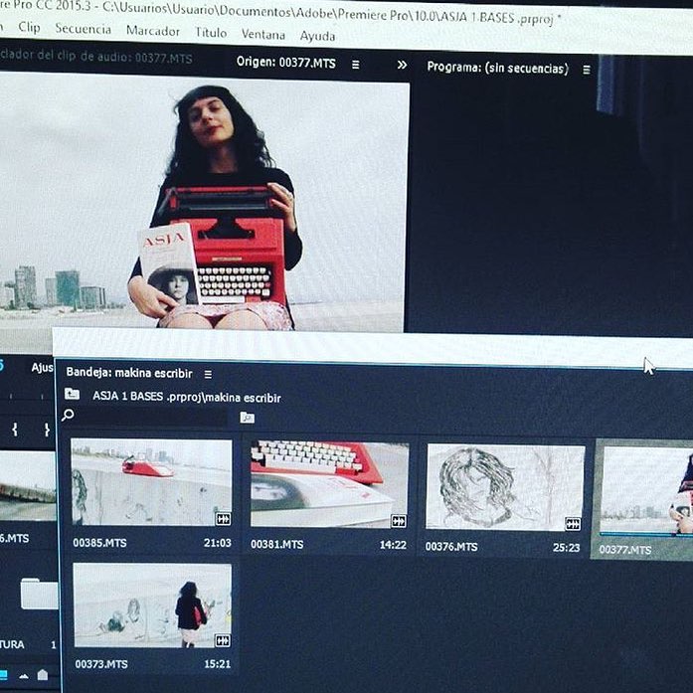Click the Mark In brace button
Viewport: 693px width, 693px height.
coord(15,430)
